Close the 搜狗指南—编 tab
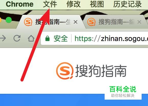 click(139, 22)
